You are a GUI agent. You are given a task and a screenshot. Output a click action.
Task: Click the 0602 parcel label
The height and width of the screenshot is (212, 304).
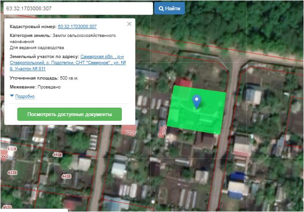pos(4,156)
